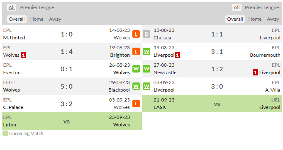
Task: Click the W badge for Liverpool vs A. Villa
Action: pyautogui.click(x=146, y=86)
